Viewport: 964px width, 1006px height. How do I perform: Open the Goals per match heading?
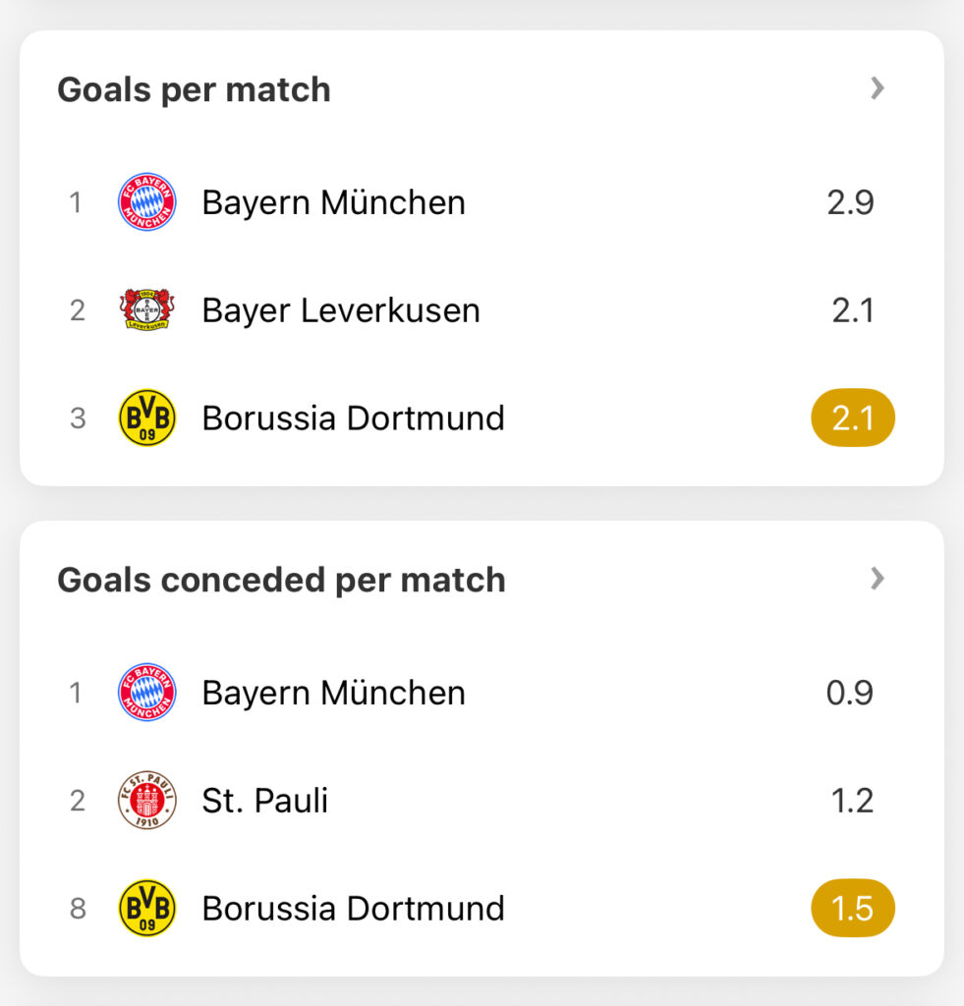pos(194,89)
